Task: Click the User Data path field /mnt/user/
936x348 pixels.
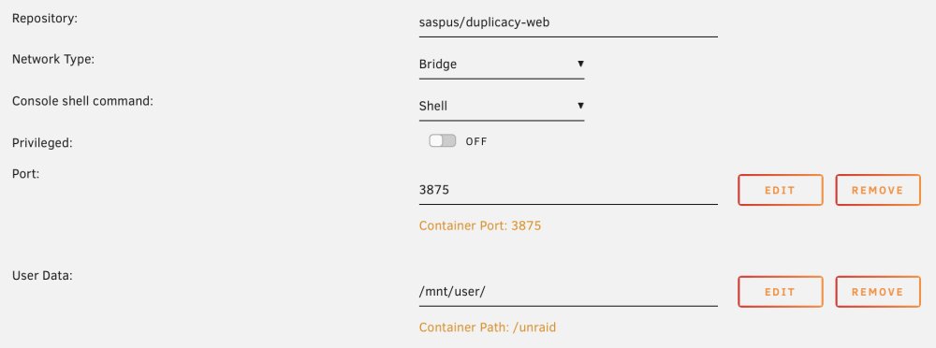Action: (568, 292)
